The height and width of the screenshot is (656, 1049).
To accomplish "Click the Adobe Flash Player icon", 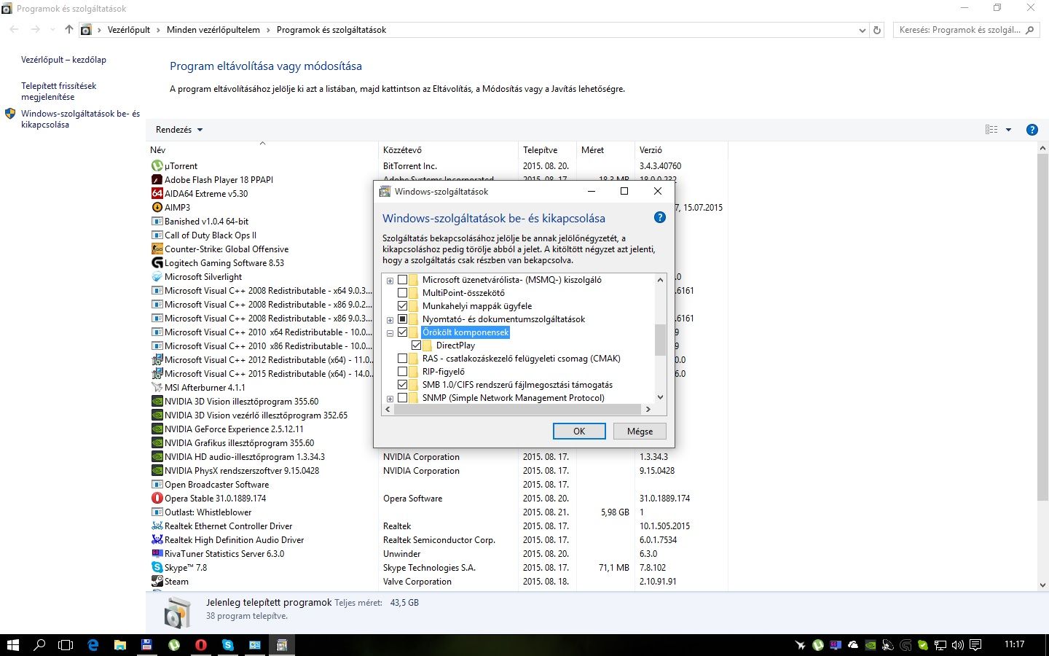I will point(157,180).
